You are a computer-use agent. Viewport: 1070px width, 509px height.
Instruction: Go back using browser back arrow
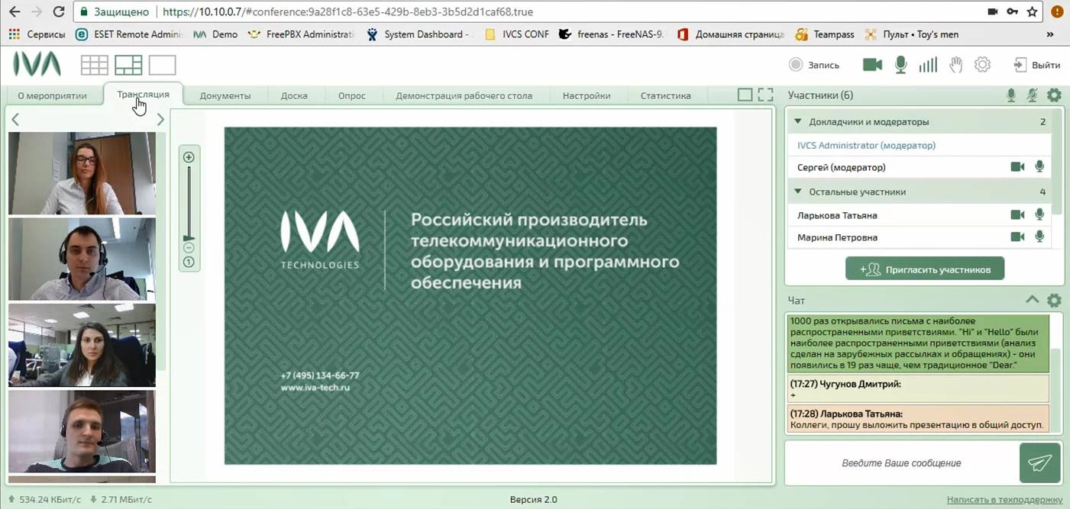[13, 12]
